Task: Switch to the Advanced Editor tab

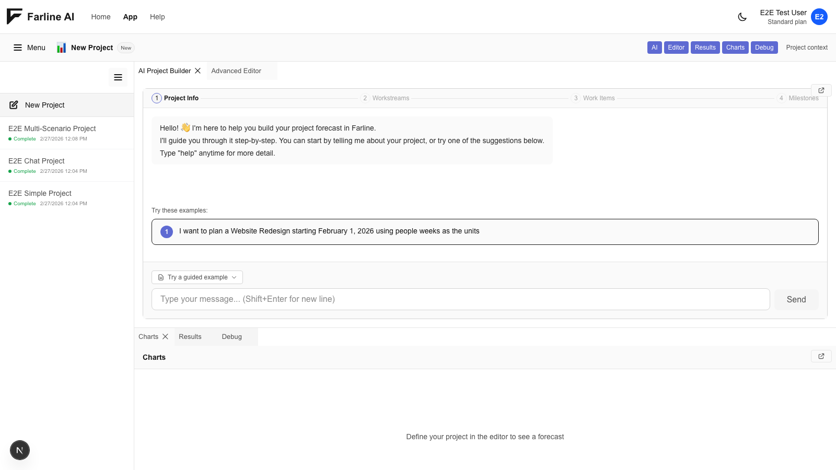Action: (236, 70)
